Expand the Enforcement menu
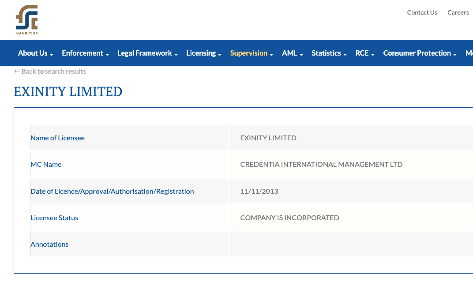 85,53
